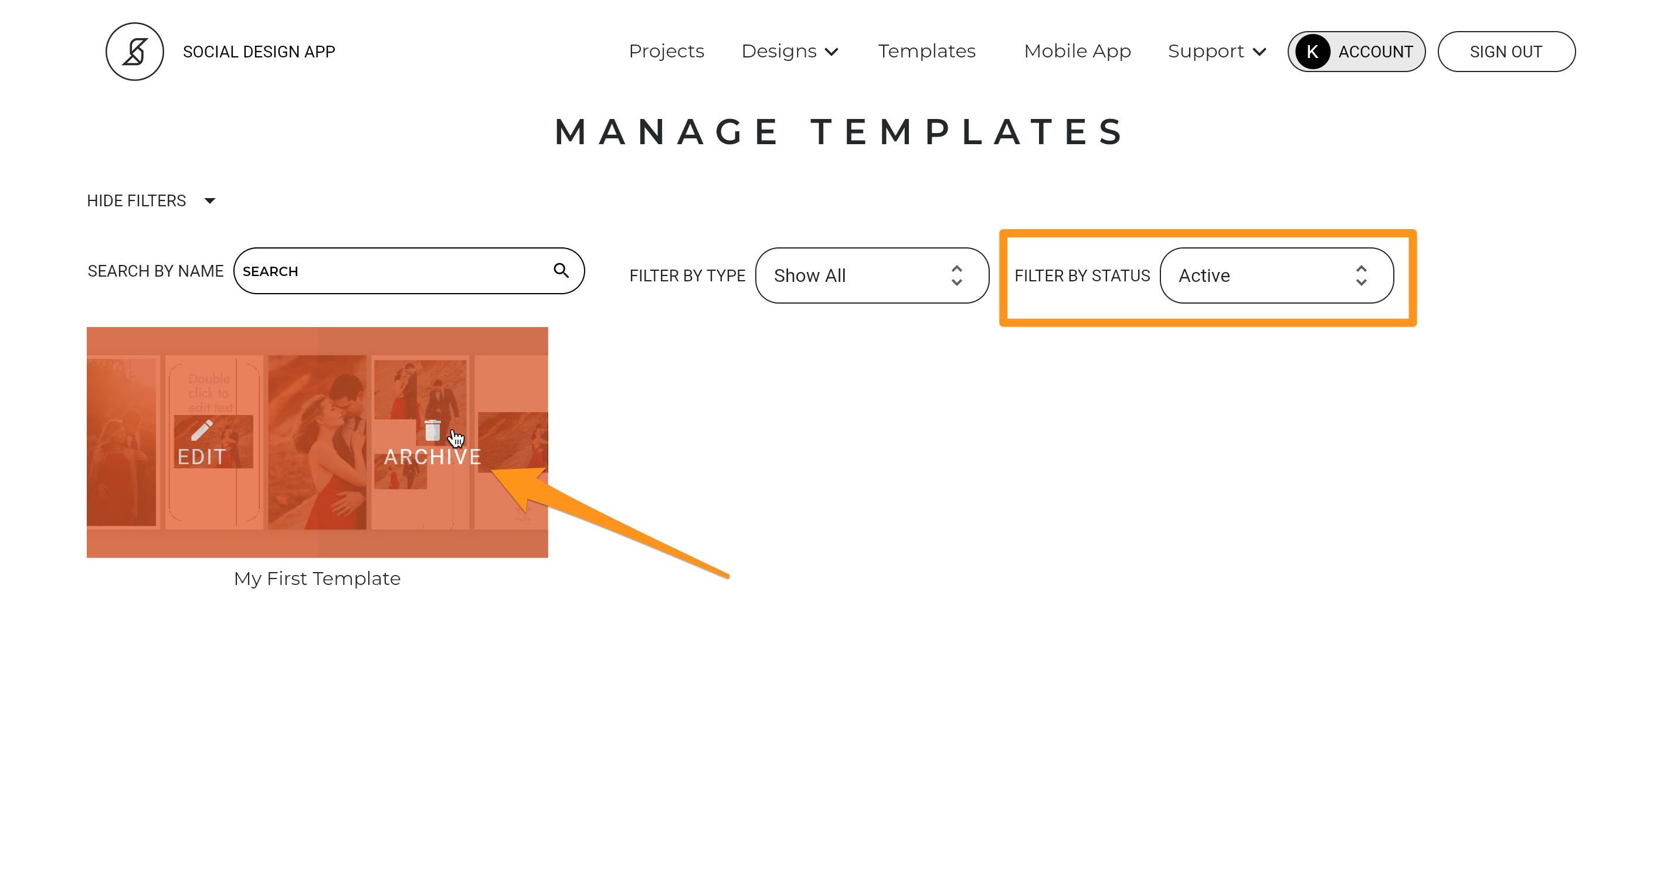Go to the Mobile App page
The width and height of the screenshot is (1677, 871).
(1077, 52)
